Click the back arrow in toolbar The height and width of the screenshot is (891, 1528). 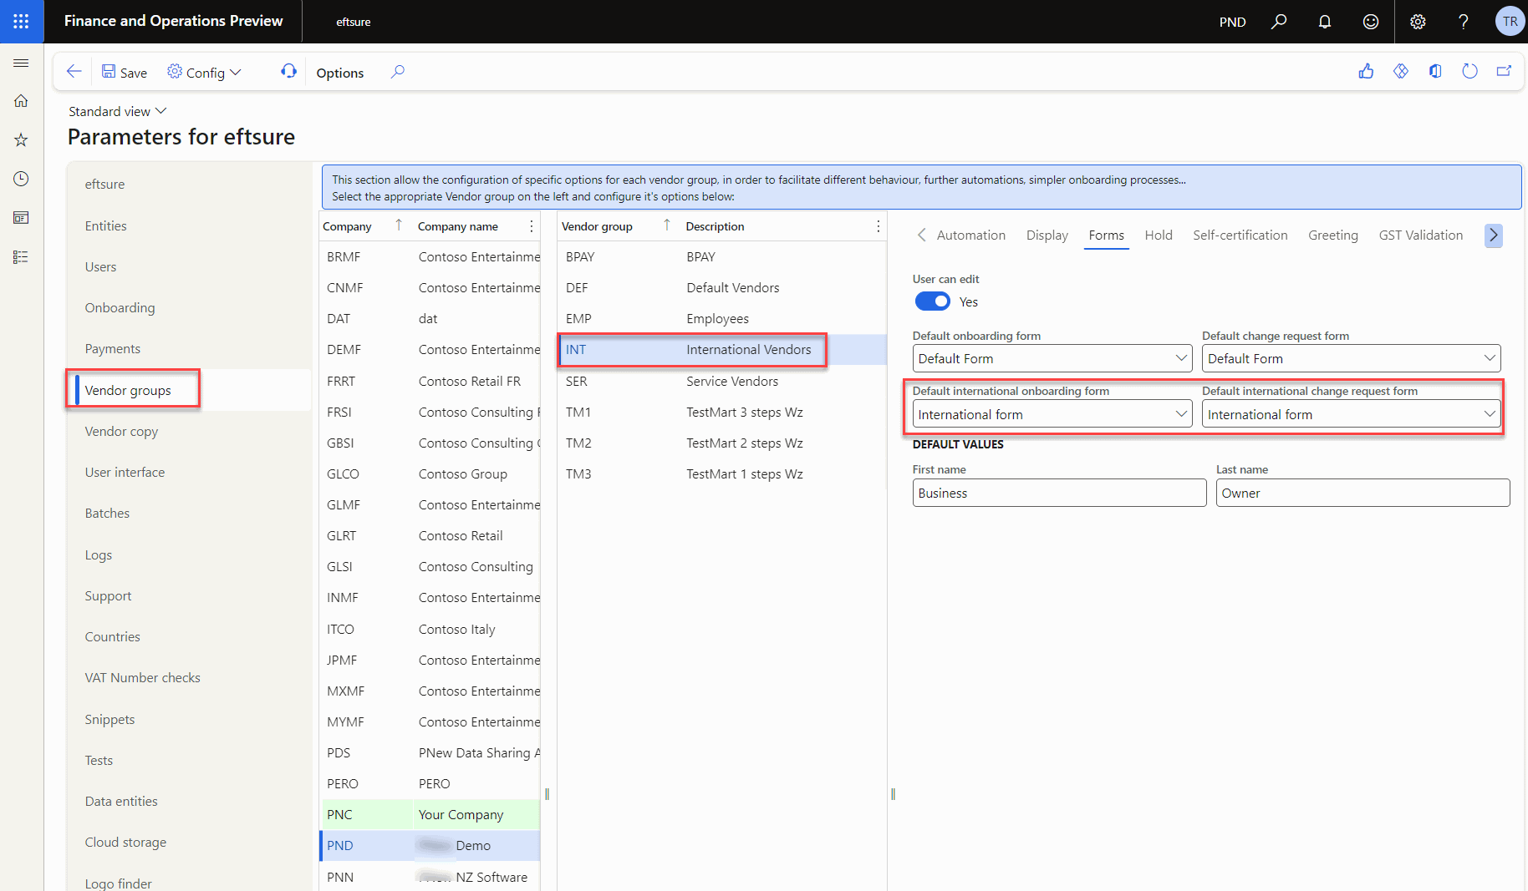[74, 72]
